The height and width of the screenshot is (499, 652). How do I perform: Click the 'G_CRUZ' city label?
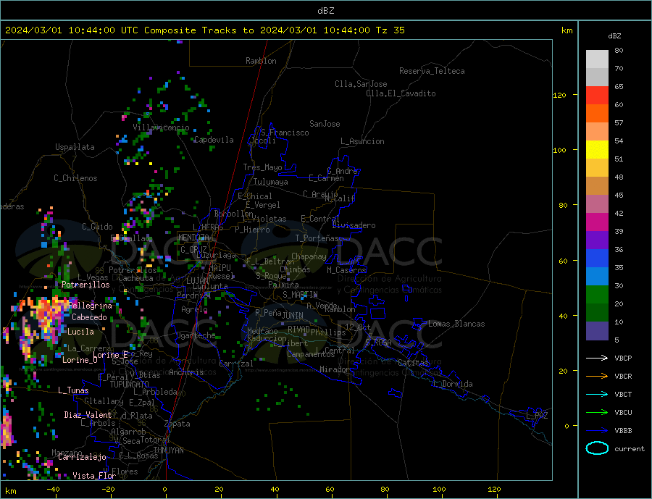193,250
